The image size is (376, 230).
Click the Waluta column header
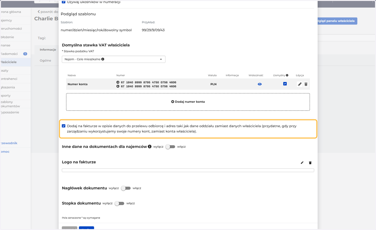pyautogui.click(x=212, y=75)
